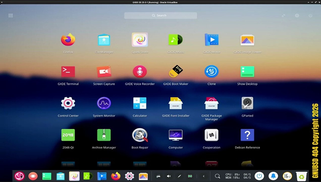Open GXDE Movie in the app grid

211,40
